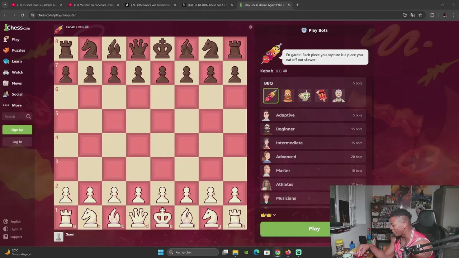Open the green Streamlabs icon on the taskbar
459x258 pixels.
(x=299, y=252)
